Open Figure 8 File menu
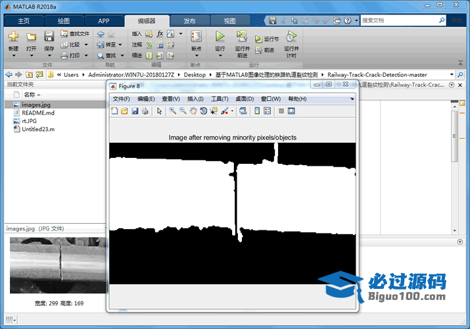 (x=121, y=99)
